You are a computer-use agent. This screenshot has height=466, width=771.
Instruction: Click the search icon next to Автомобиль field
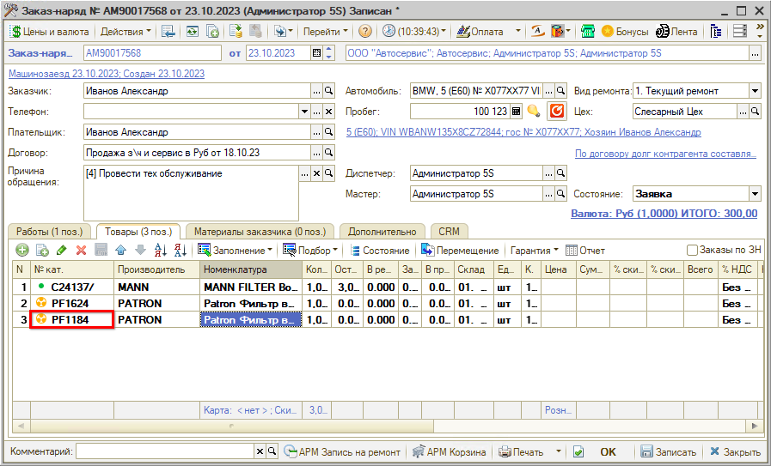560,91
